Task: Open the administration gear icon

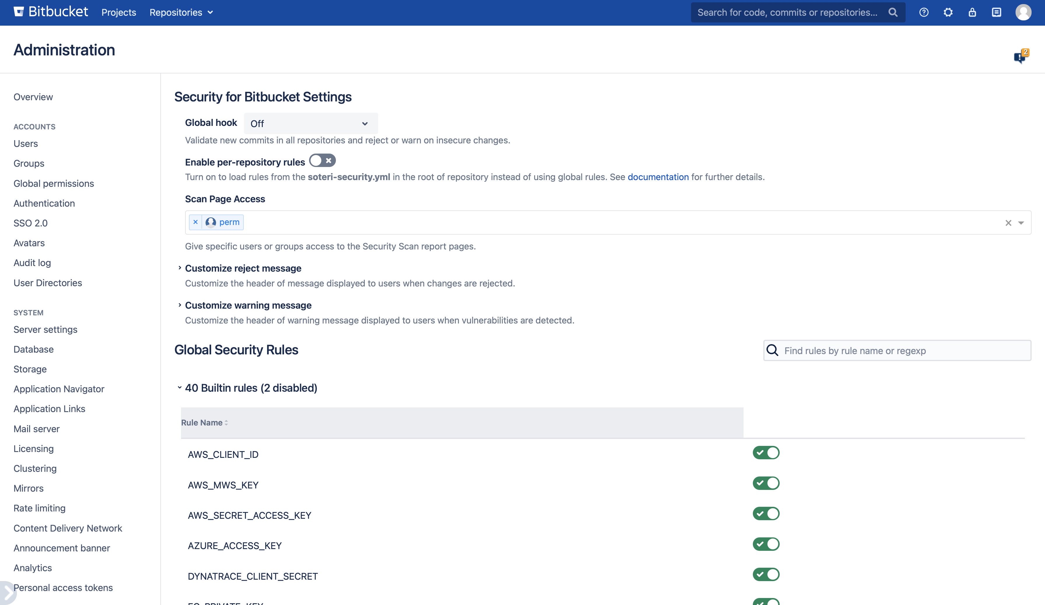Action: 948,13
